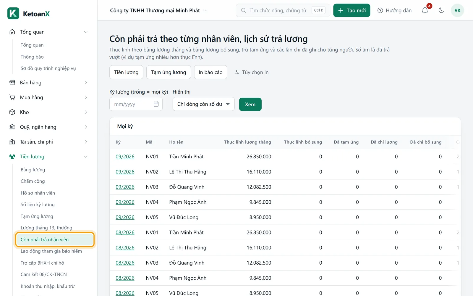Click the Tiền lương people icon
The image size is (473, 296).
click(x=12, y=157)
